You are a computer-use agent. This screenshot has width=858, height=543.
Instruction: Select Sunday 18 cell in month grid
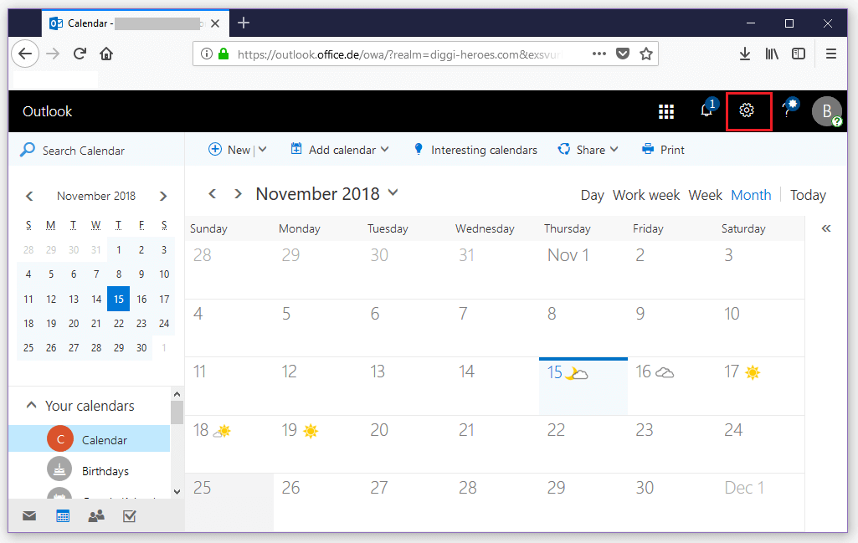(x=229, y=444)
